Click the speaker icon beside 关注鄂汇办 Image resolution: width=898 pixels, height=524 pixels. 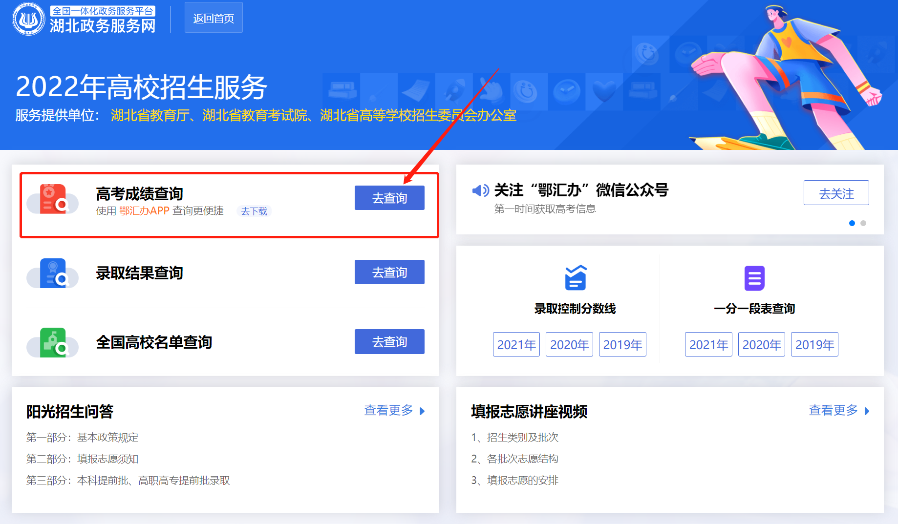point(480,190)
